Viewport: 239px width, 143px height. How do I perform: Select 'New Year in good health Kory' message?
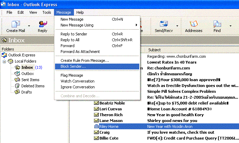(175, 115)
